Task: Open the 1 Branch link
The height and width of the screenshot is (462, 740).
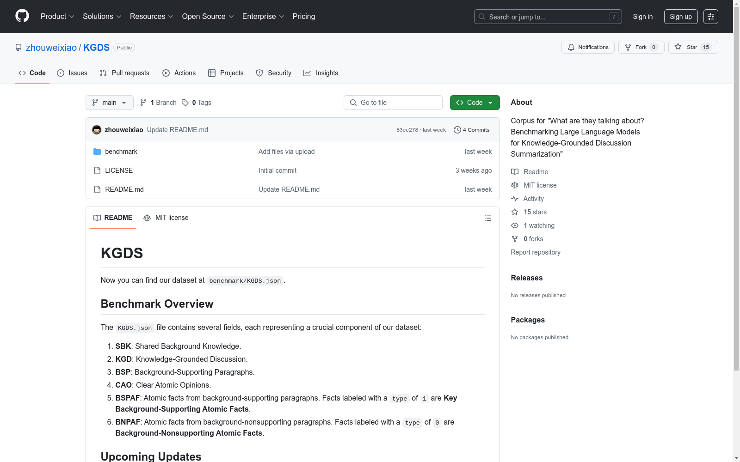Action: (158, 103)
